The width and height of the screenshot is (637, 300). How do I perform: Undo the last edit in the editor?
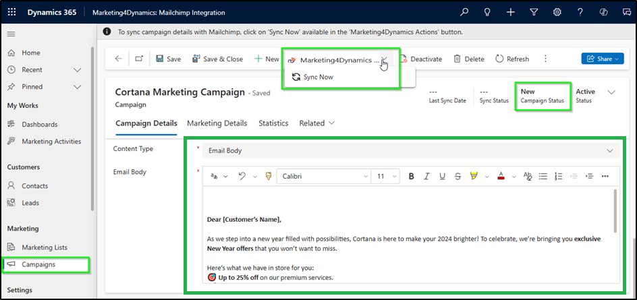(x=242, y=176)
